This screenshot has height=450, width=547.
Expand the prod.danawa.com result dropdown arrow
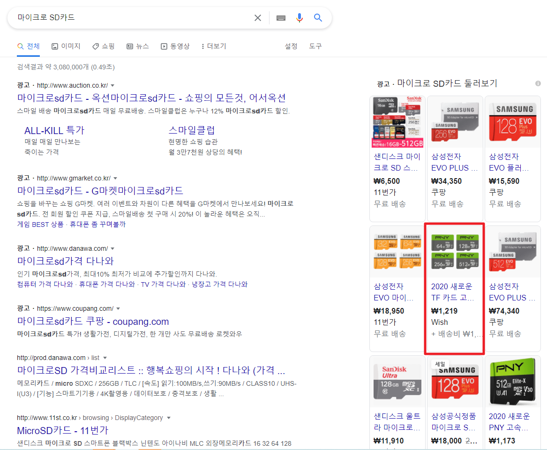tap(105, 358)
